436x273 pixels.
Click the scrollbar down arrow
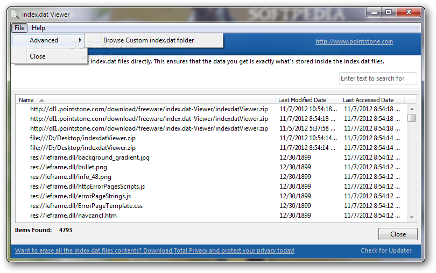pyautogui.click(x=412, y=218)
